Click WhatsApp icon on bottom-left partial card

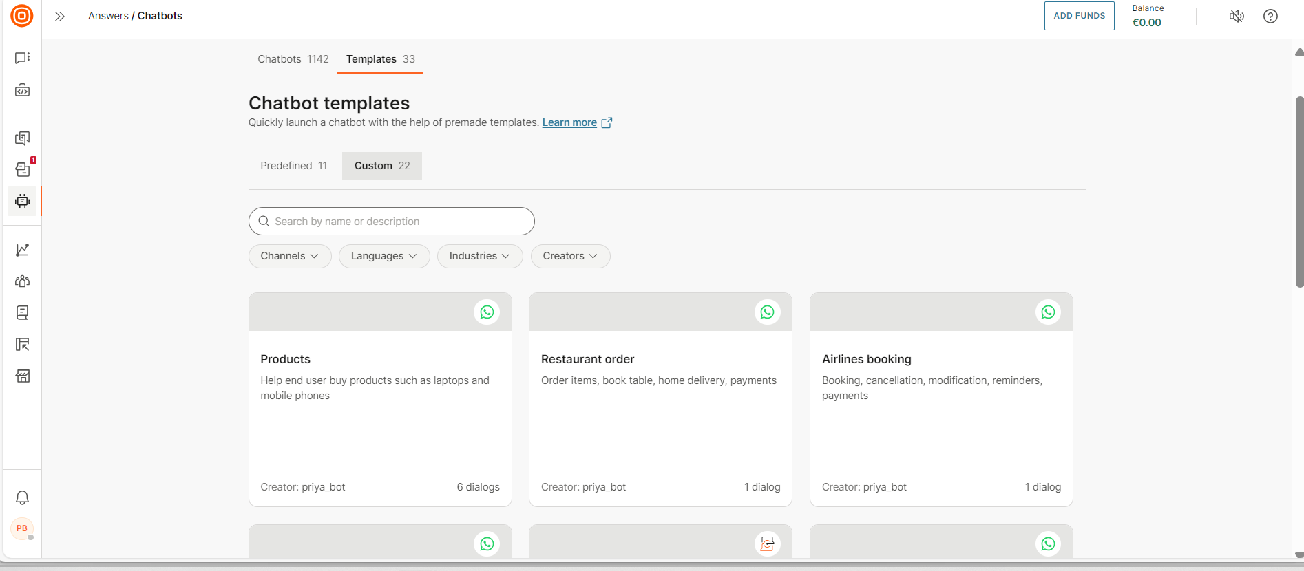click(487, 544)
